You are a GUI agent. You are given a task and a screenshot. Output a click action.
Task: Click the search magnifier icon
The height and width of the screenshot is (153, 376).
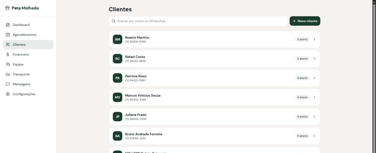click(114, 21)
